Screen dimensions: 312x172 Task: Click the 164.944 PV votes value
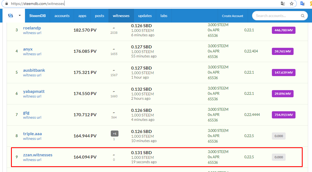coord(85,136)
